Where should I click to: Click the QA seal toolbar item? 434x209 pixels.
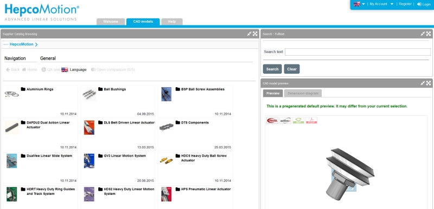click(x=50, y=69)
